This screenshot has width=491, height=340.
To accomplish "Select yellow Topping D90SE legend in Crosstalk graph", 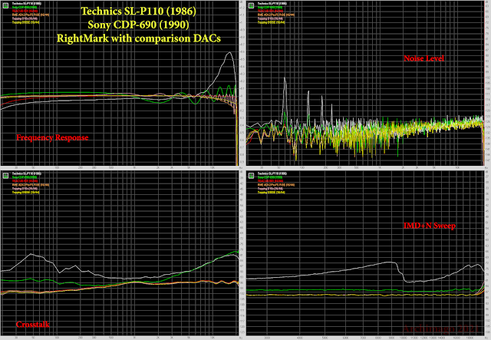I will pyautogui.click(x=25, y=193).
